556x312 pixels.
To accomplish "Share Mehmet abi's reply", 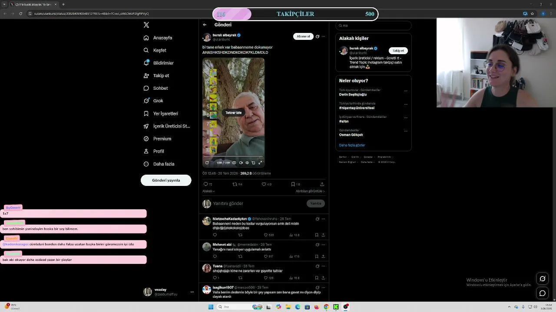I will (323, 256).
